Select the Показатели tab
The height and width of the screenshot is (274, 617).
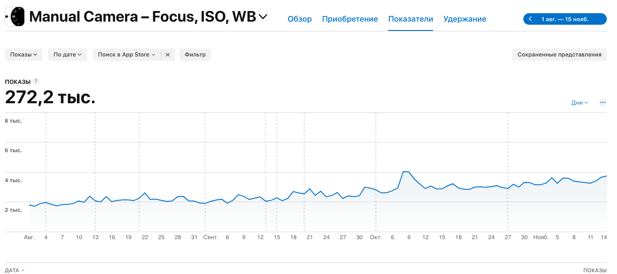pos(410,19)
